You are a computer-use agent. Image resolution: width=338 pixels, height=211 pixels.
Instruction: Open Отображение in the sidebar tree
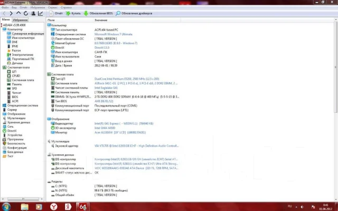pos(16,114)
